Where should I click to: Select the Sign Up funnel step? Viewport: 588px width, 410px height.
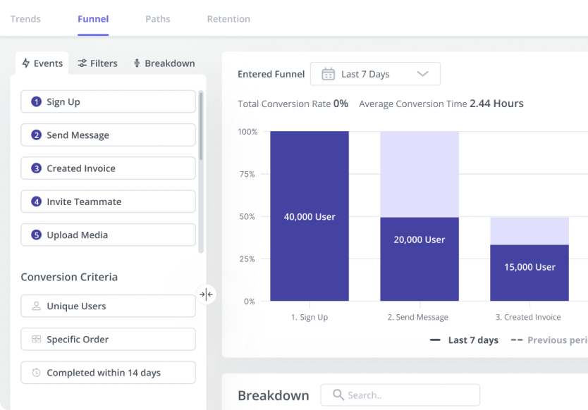[x=108, y=101]
